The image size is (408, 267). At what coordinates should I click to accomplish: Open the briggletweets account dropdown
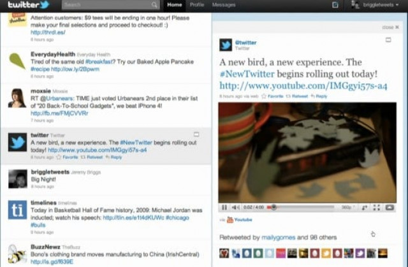point(381,4)
